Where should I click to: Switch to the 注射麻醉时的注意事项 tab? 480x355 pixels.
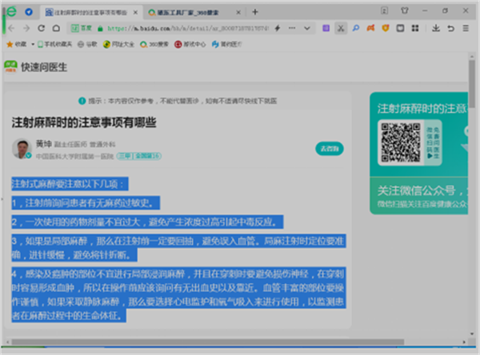point(90,12)
